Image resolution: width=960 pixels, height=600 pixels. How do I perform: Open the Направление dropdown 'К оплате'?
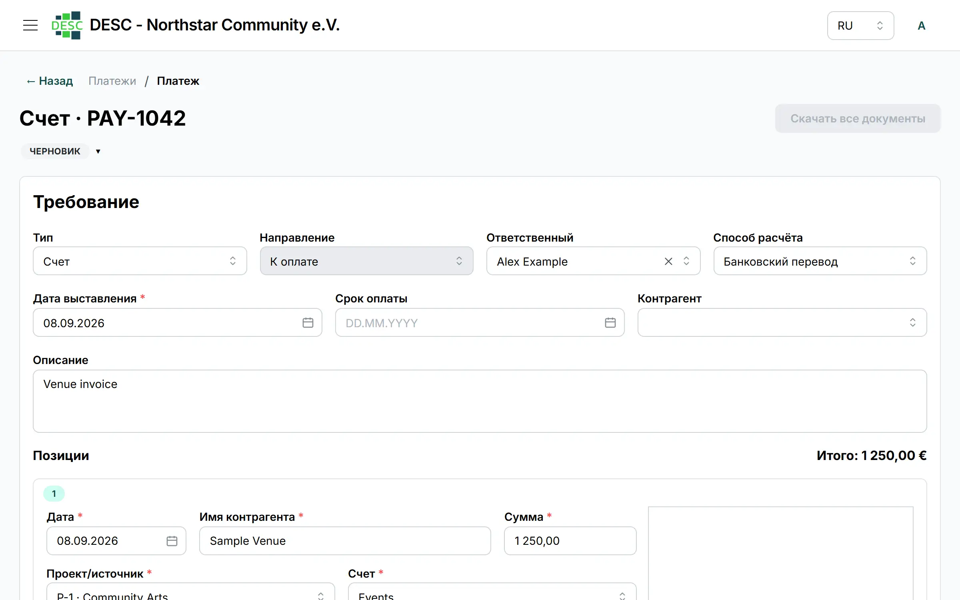pos(366,261)
